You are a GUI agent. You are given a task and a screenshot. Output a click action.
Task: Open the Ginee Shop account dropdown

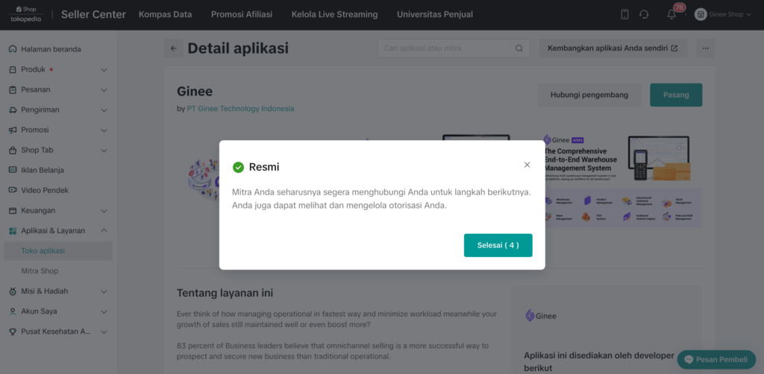click(722, 15)
